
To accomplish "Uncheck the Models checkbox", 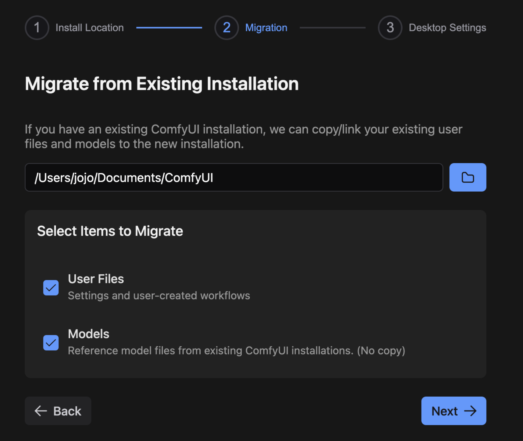I will point(51,343).
